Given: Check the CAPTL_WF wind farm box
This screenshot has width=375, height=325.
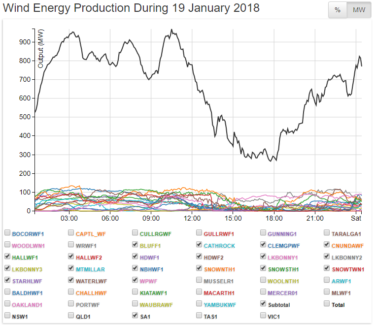Looking at the screenshot, I should point(71,233).
